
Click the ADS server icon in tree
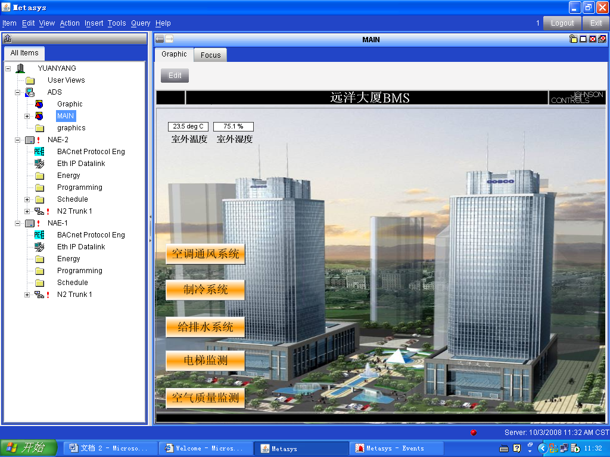tap(30, 92)
